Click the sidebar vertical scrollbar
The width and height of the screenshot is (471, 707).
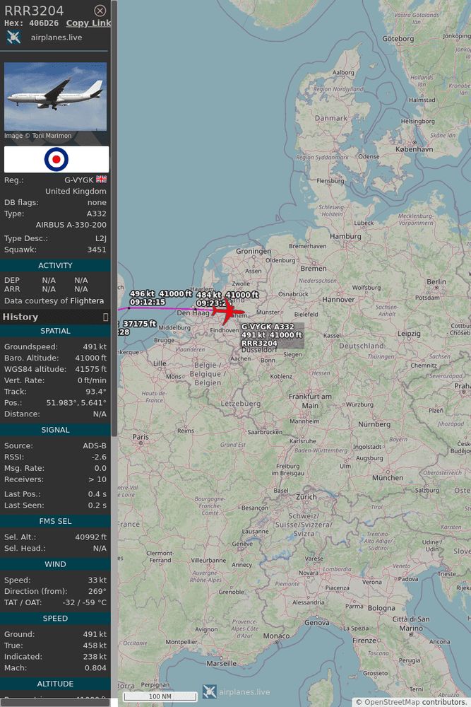click(114, 218)
